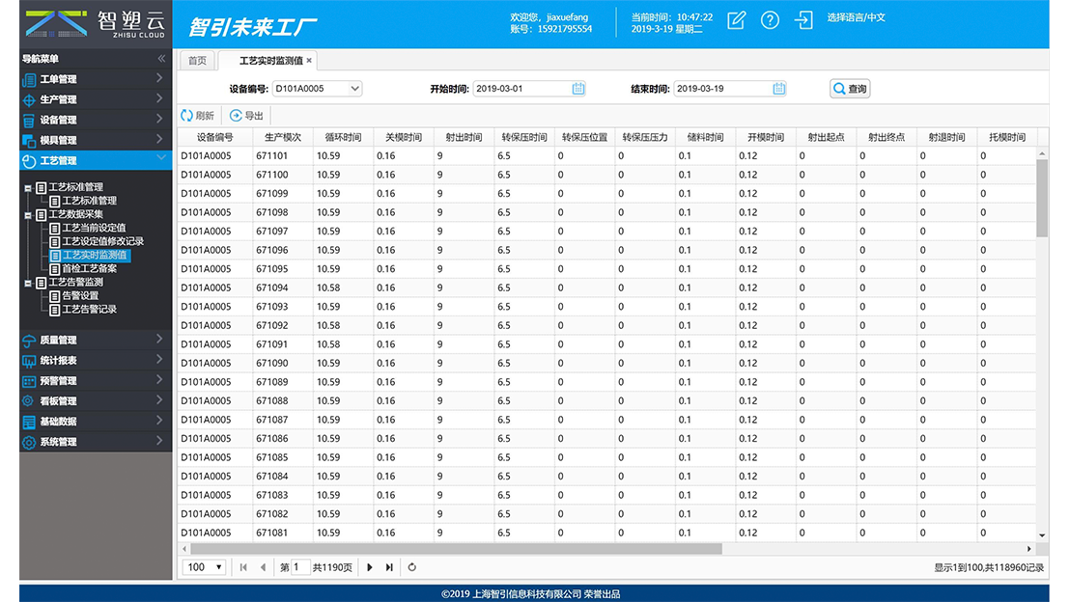This screenshot has width=1070, height=602.
Task: Collapse the navigation menu sidebar
Action: click(161, 59)
